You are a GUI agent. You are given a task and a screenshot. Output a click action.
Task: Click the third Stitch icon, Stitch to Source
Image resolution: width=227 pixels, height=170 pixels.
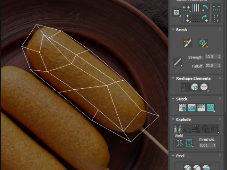(201, 108)
